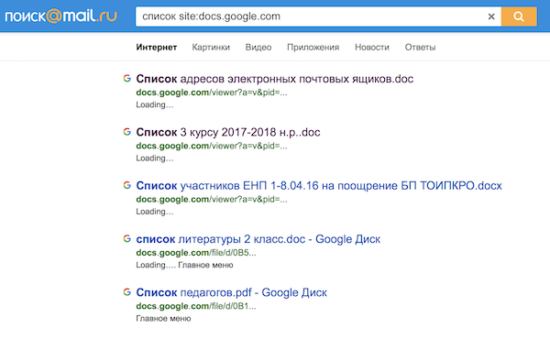Click the orange magnifier search button
This screenshot has height=339, width=550.
(x=519, y=16)
